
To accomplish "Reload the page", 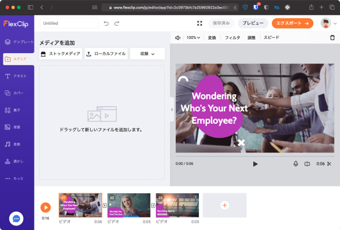I will [x=235, y=7].
